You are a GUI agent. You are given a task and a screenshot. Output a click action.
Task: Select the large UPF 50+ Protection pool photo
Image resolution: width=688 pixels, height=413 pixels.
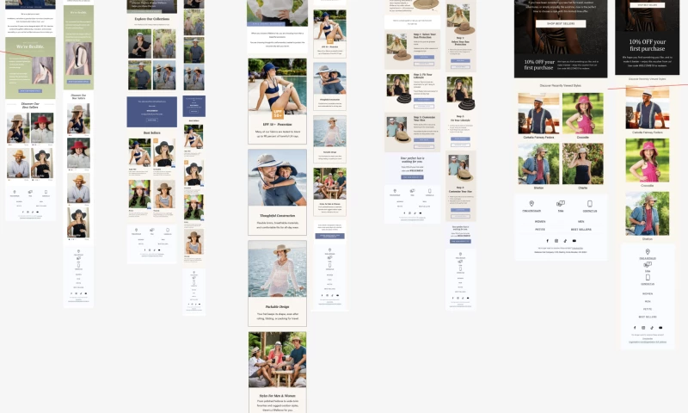pos(277,86)
